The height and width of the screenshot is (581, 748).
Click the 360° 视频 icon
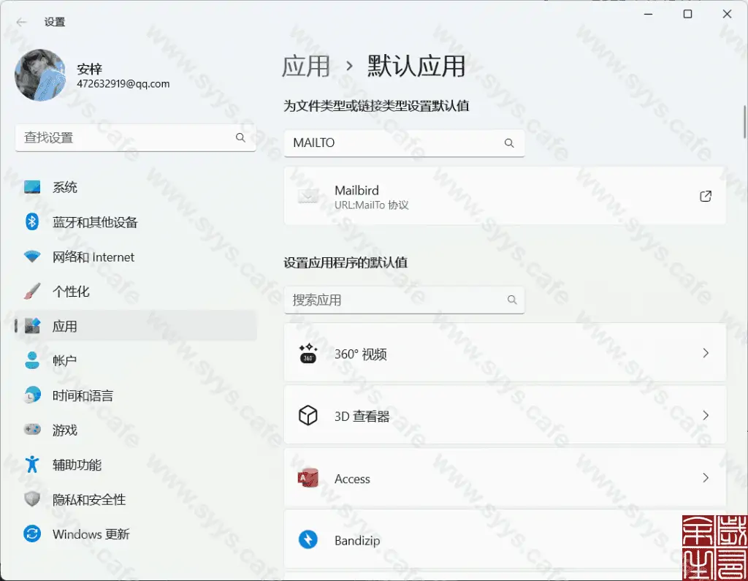(x=308, y=352)
